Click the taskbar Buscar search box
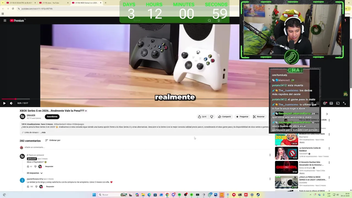This screenshot has width=352, height=198. [113, 195]
